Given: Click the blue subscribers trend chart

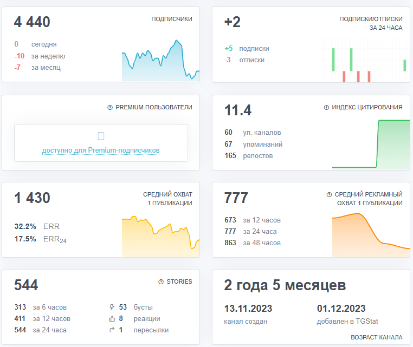Looking at the screenshot, I should [160, 60].
